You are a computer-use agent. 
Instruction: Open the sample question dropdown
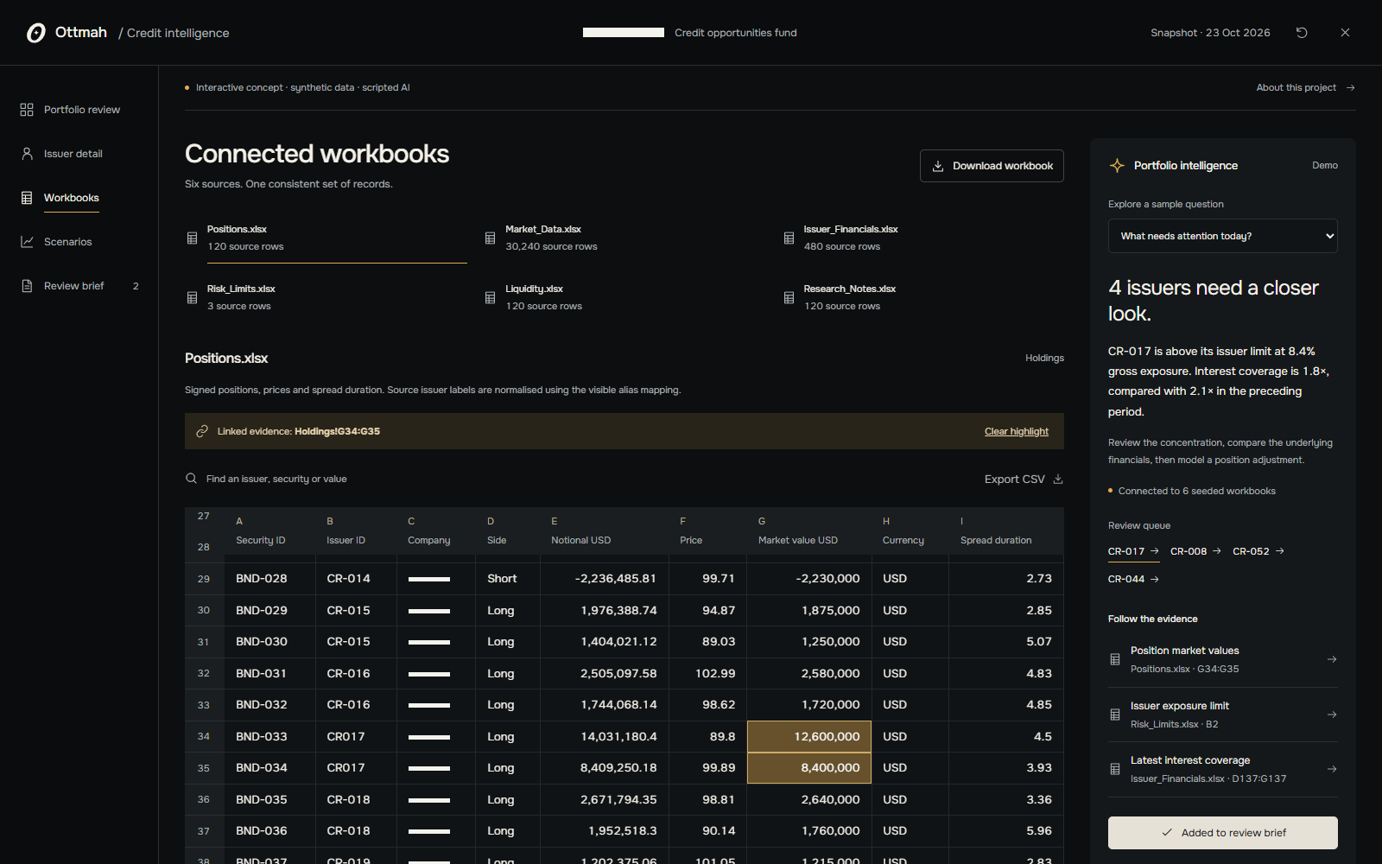(x=1222, y=236)
